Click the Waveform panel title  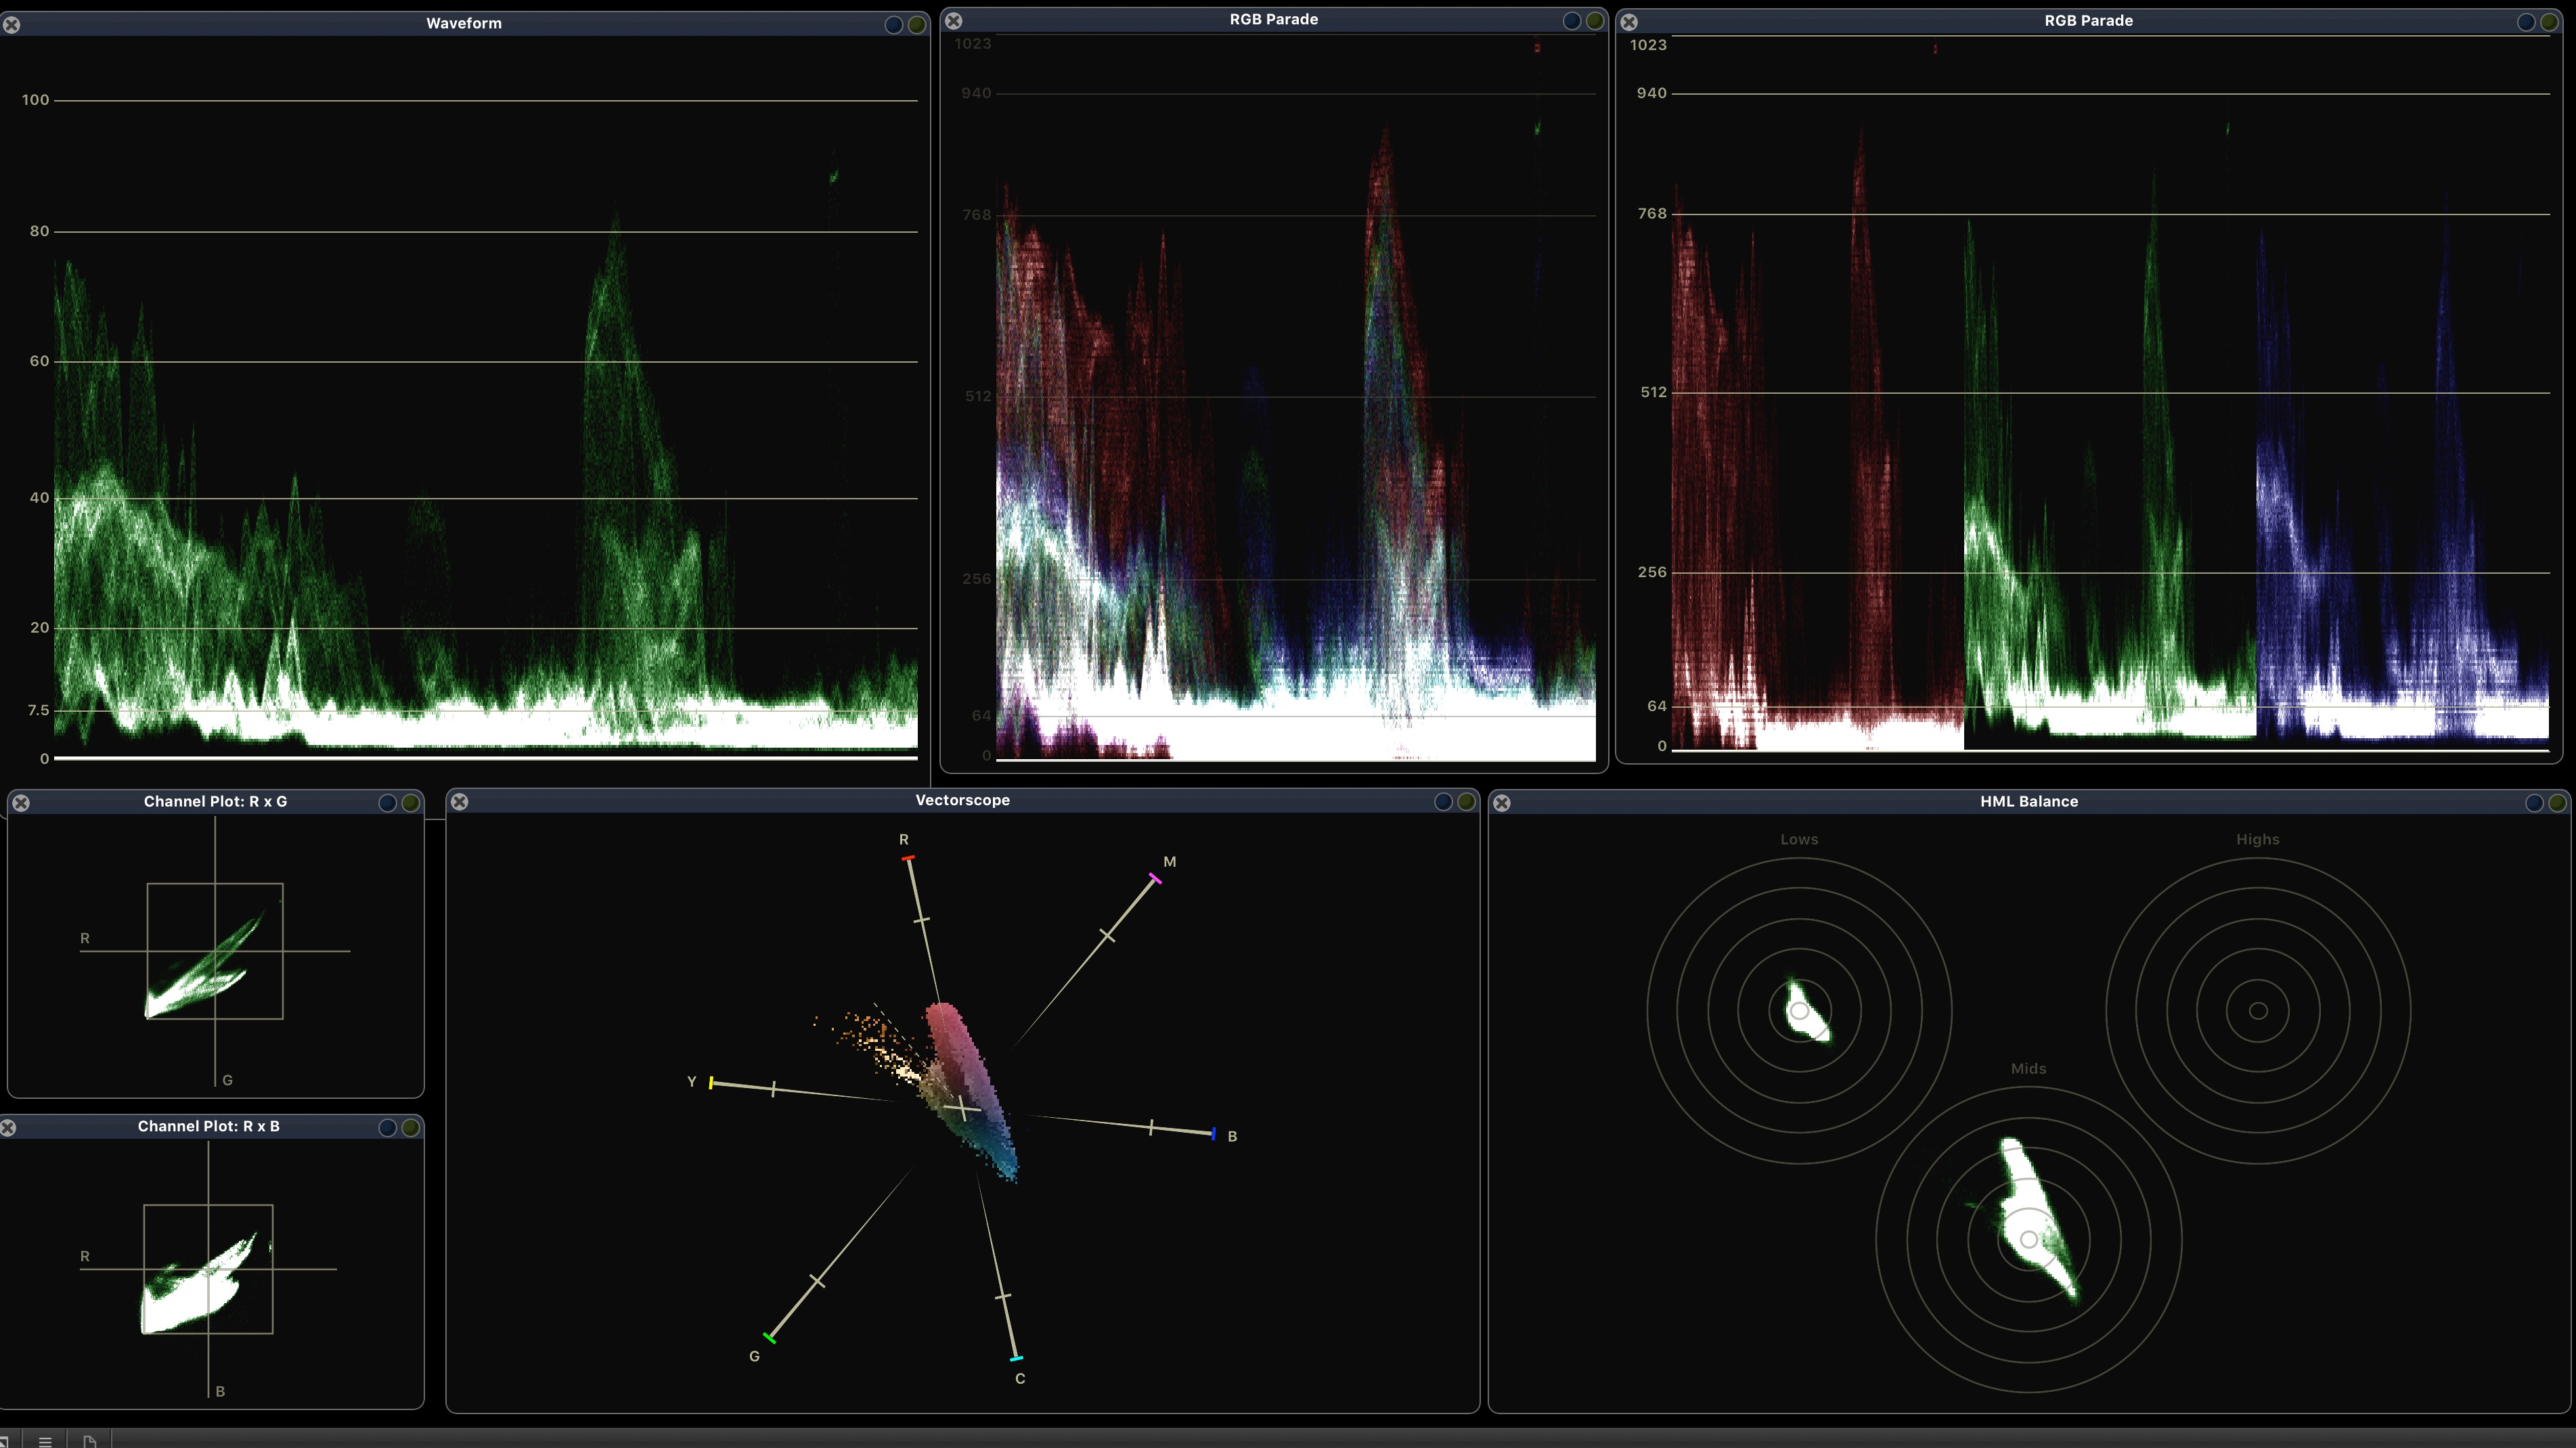(464, 23)
